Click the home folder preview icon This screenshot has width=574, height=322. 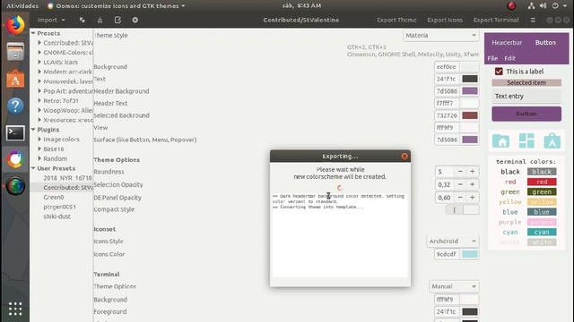pyautogui.click(x=500, y=140)
